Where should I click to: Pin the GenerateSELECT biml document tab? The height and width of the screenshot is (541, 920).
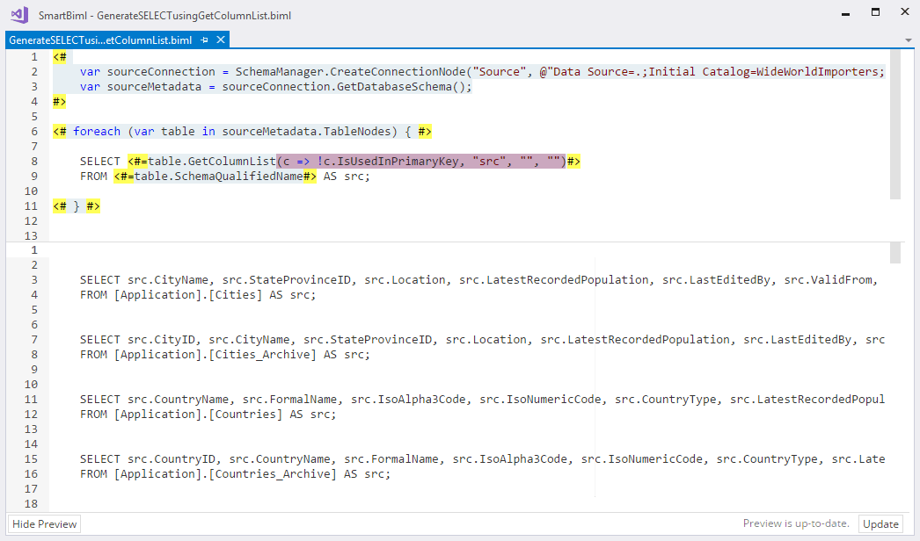(x=205, y=40)
